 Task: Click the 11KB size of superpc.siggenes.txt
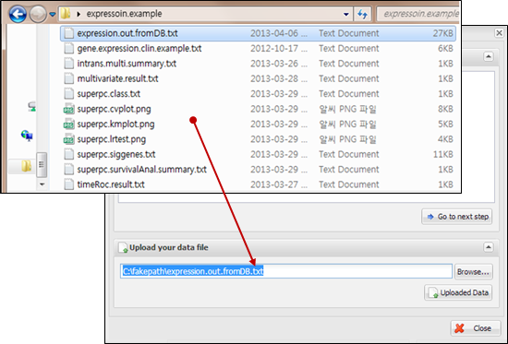(442, 154)
